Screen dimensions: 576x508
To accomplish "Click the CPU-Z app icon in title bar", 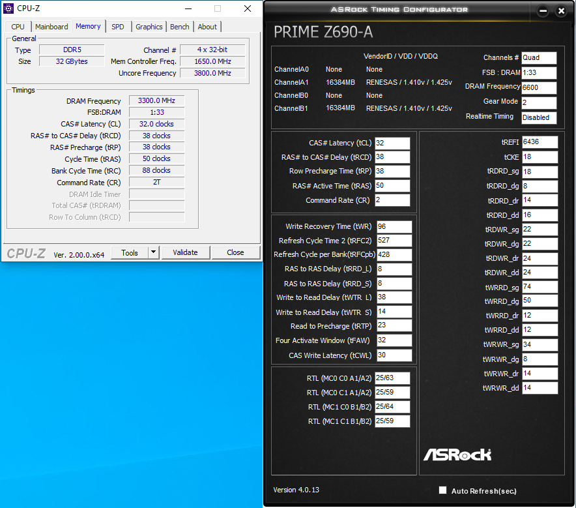I will 8,8.
